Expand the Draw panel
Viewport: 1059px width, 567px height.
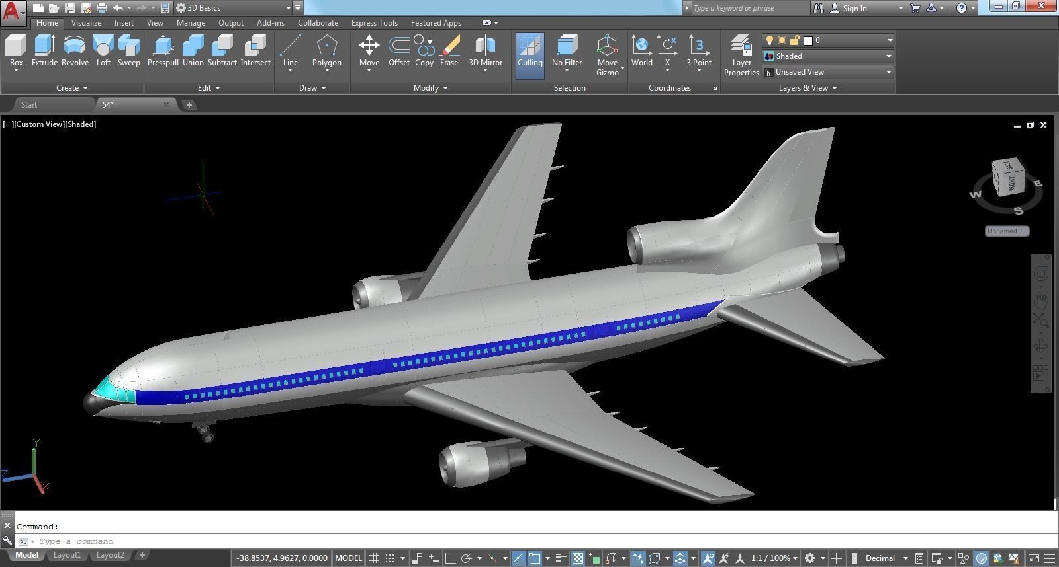click(312, 87)
